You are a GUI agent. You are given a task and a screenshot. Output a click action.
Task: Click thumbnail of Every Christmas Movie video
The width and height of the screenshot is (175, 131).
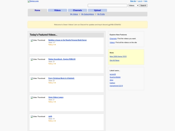(x=38, y=78)
